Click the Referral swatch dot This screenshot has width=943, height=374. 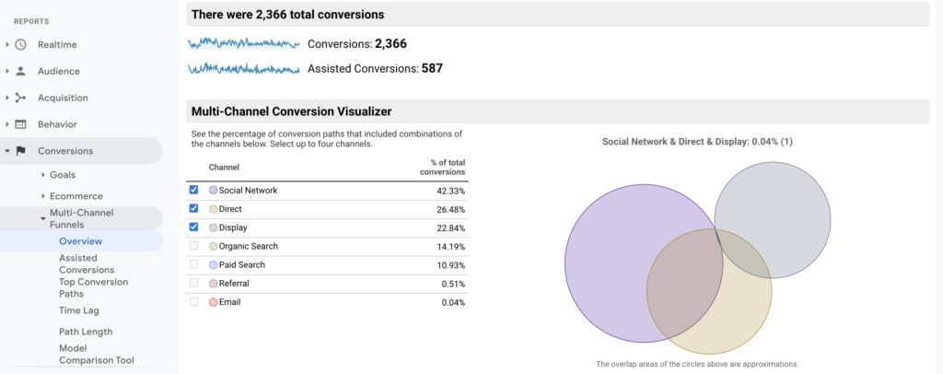(213, 284)
